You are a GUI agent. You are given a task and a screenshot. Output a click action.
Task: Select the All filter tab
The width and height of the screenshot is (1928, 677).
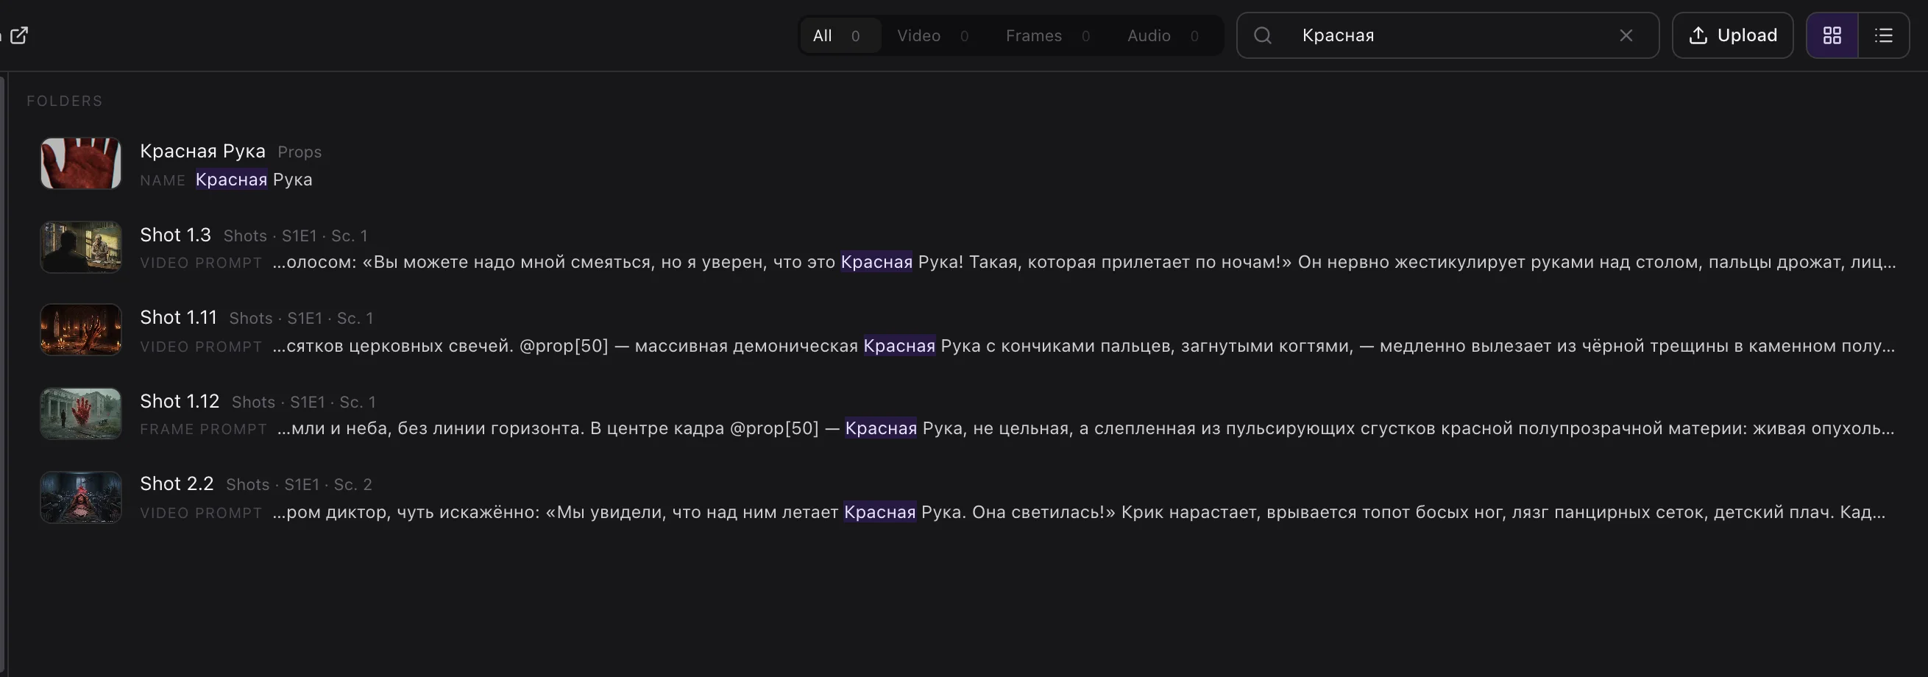click(x=839, y=35)
